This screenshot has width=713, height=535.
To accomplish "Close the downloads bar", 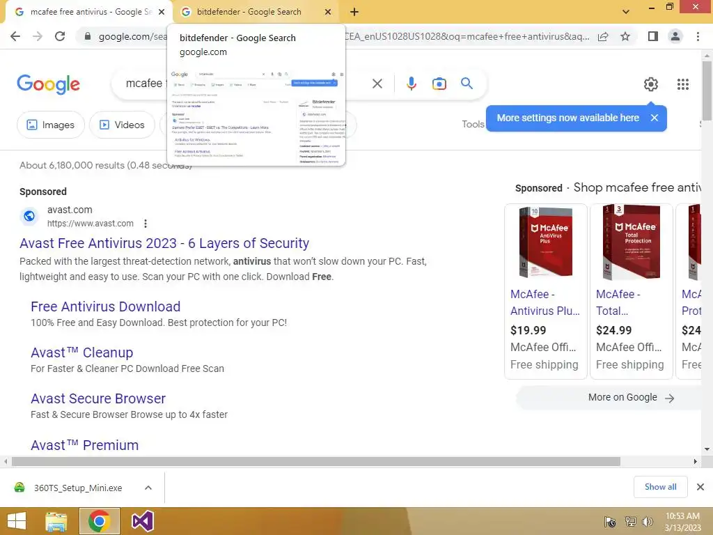I will [700, 487].
